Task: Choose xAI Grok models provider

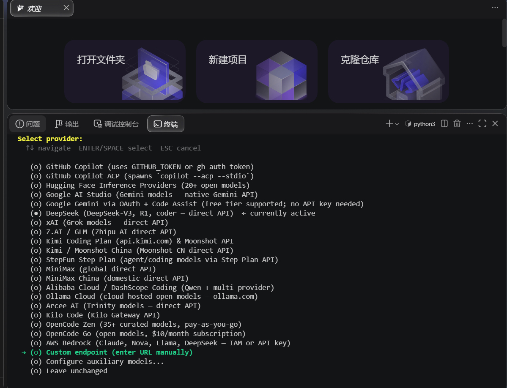Action: (x=99, y=223)
